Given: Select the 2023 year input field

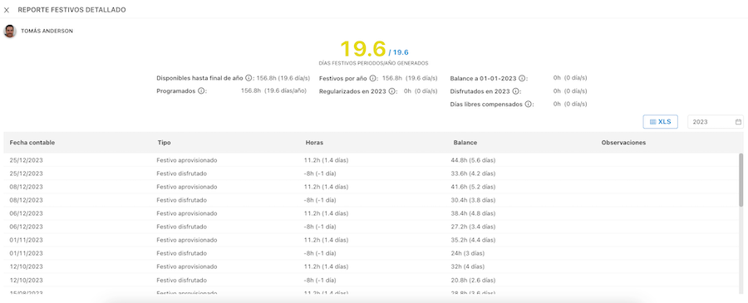Looking at the screenshot, I should pos(716,122).
